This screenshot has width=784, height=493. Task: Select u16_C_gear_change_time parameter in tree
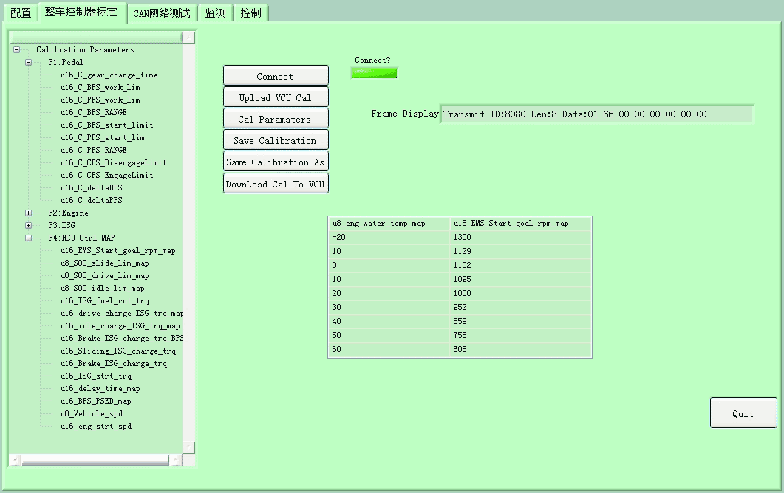coord(109,75)
